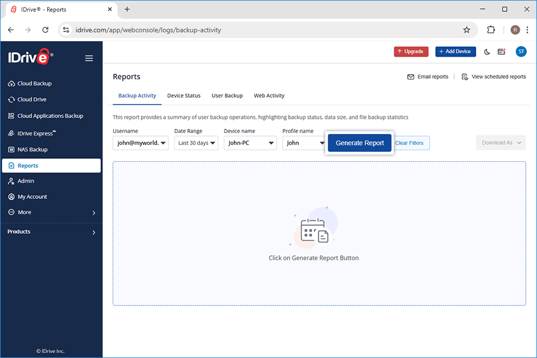
Task: Click the calendar illustration in empty report area
Action: (x=314, y=227)
